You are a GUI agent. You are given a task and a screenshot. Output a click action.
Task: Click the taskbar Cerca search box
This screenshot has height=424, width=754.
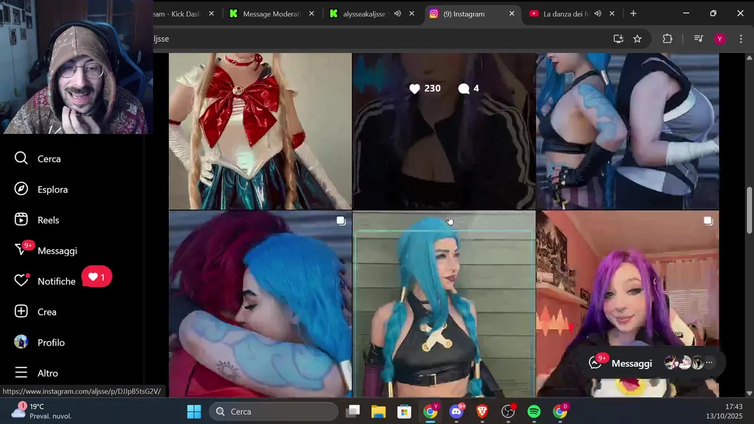[274, 412]
